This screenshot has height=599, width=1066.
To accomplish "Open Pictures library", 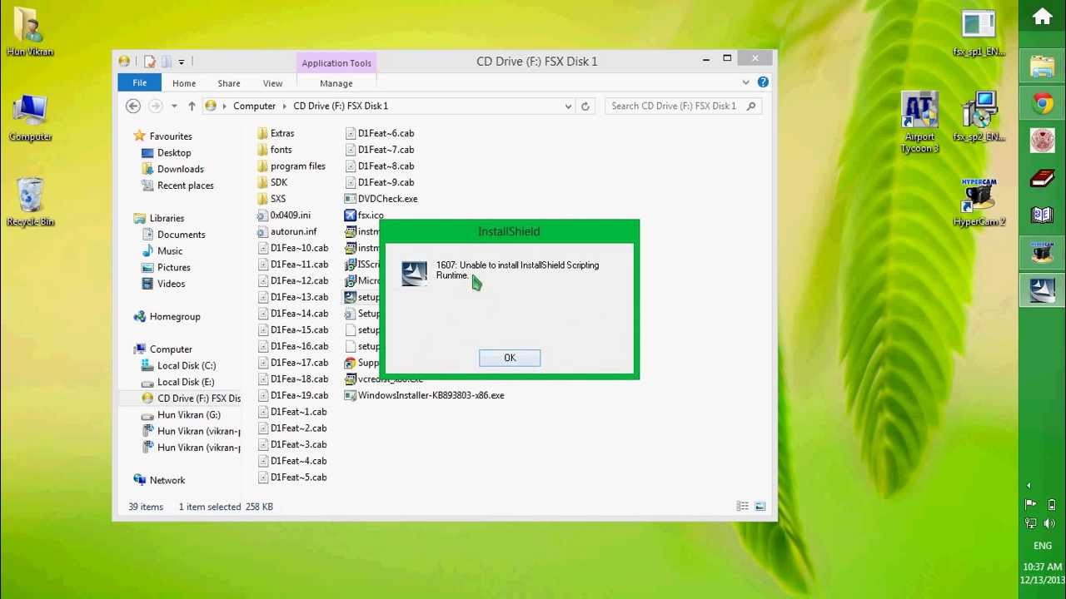I will pos(173,267).
